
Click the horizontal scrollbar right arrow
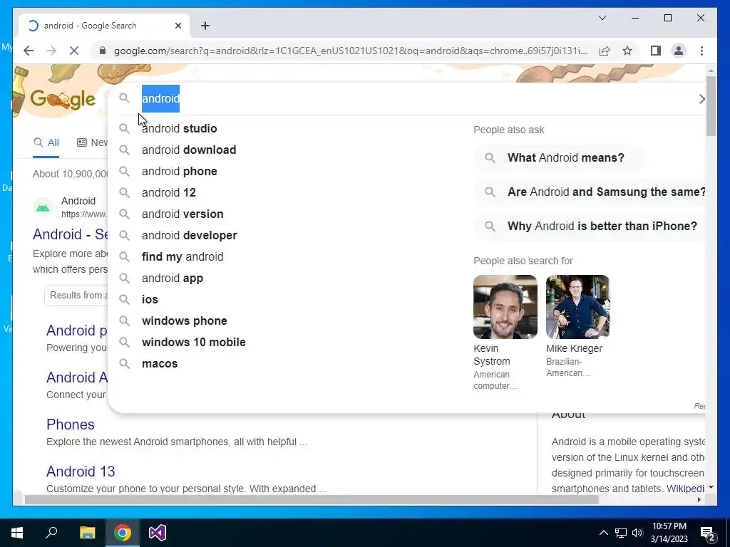tap(699, 500)
